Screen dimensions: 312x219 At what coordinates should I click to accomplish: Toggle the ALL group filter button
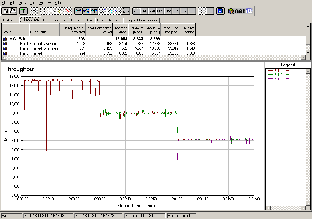[x=136, y=11]
